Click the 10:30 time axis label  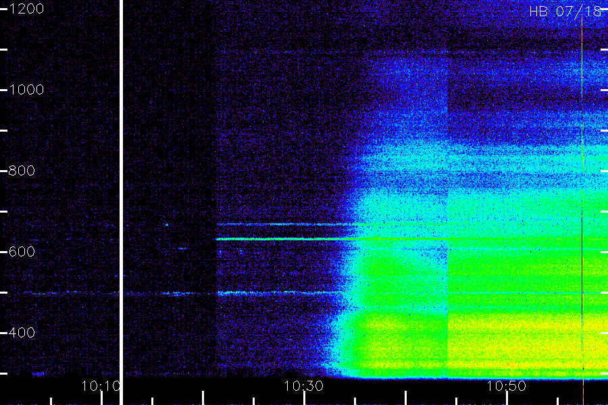coord(303,386)
